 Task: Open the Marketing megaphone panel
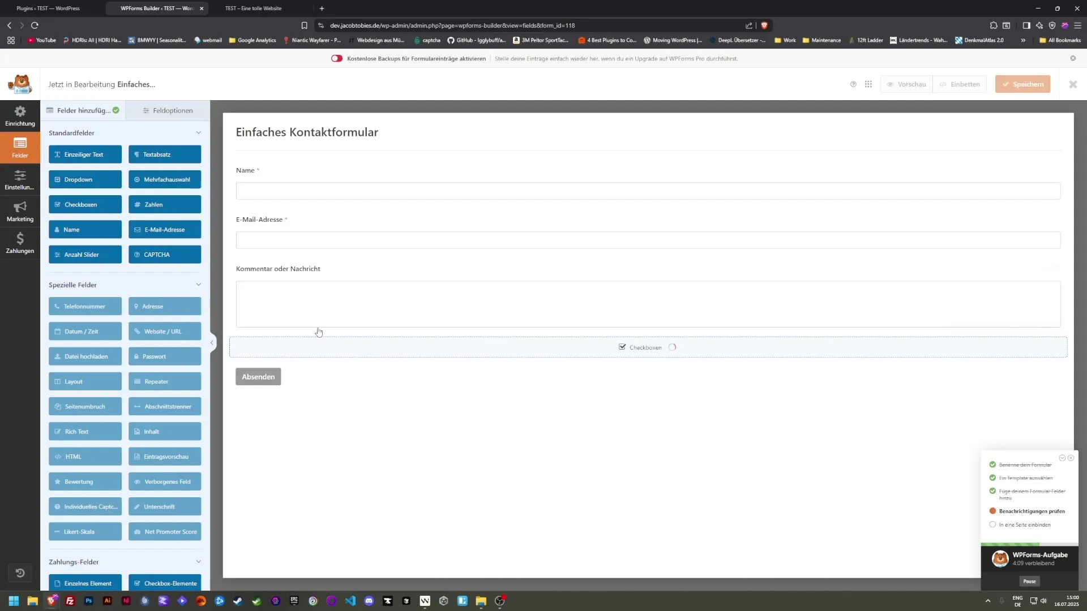19,210
